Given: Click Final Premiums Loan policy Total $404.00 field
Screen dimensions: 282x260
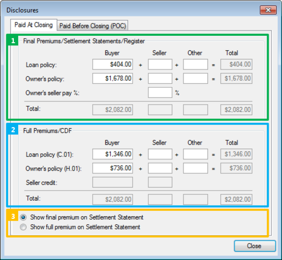Looking at the screenshot, I should coord(236,64).
